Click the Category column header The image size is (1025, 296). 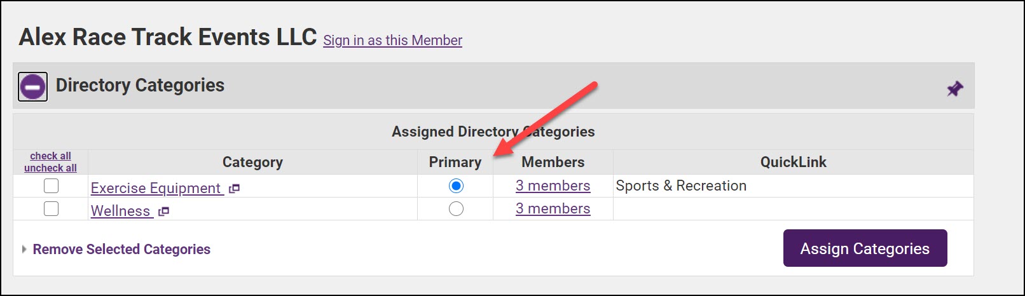pyautogui.click(x=252, y=163)
